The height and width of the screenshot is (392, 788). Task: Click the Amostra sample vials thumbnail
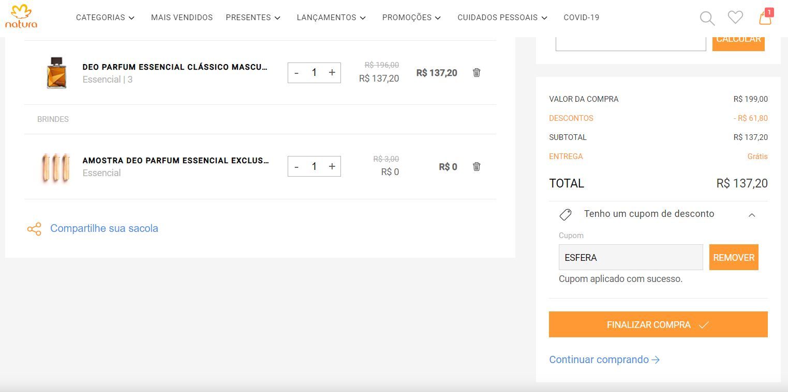click(x=55, y=167)
